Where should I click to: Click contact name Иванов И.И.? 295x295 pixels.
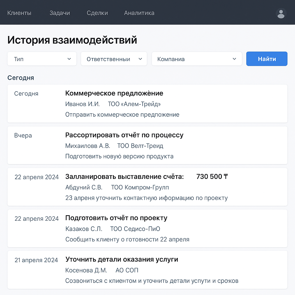click(82, 104)
